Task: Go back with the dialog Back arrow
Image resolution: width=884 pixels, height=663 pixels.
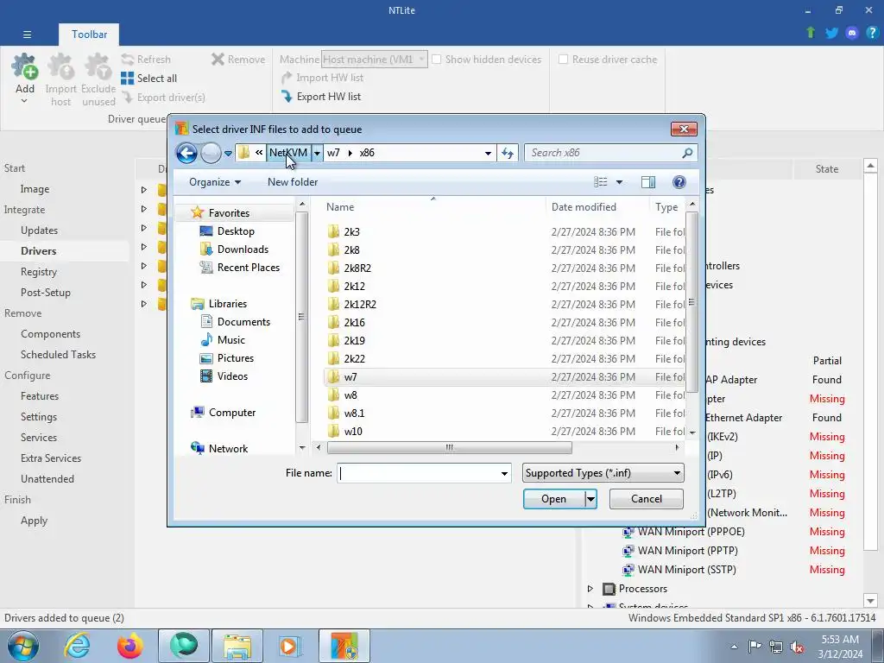Action: point(186,153)
